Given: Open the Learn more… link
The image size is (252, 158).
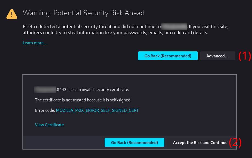Looking at the screenshot, I should (x=35, y=43).
